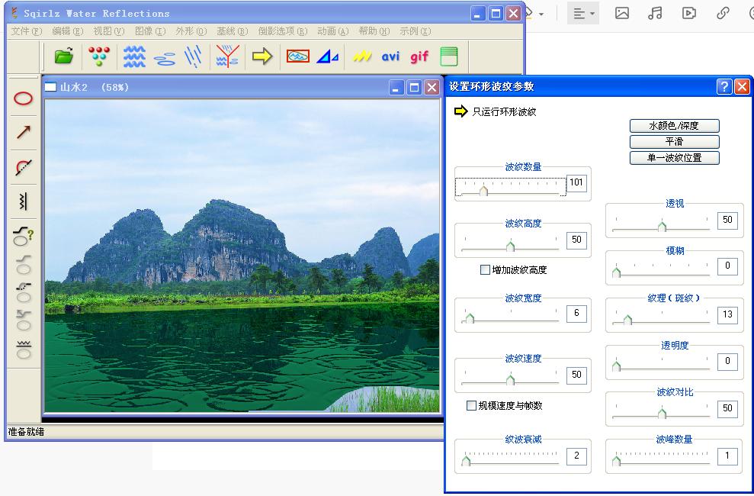Viewport: 754px width, 496px height.
Task: Click the 波纹高度 slider handle
Action: point(510,246)
